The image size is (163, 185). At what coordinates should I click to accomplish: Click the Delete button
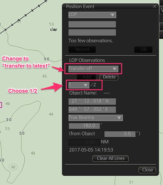click(109, 77)
